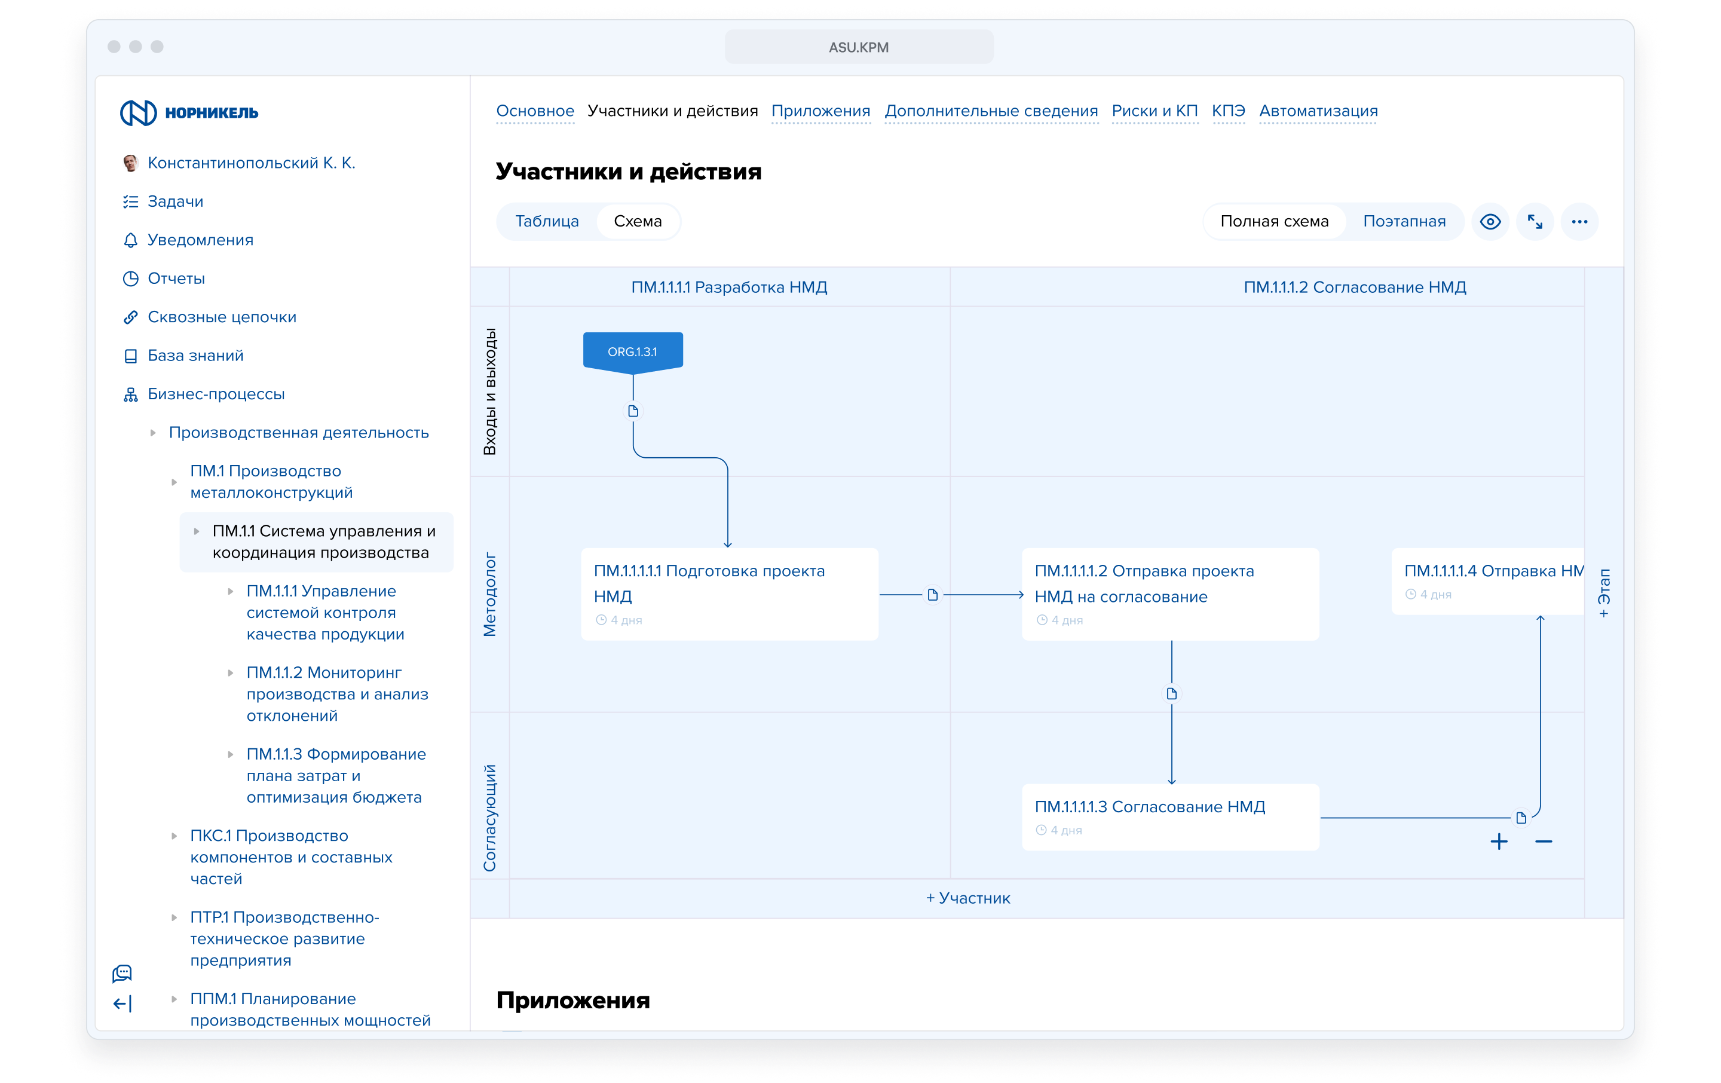Click the Норникель logo

pos(189,113)
